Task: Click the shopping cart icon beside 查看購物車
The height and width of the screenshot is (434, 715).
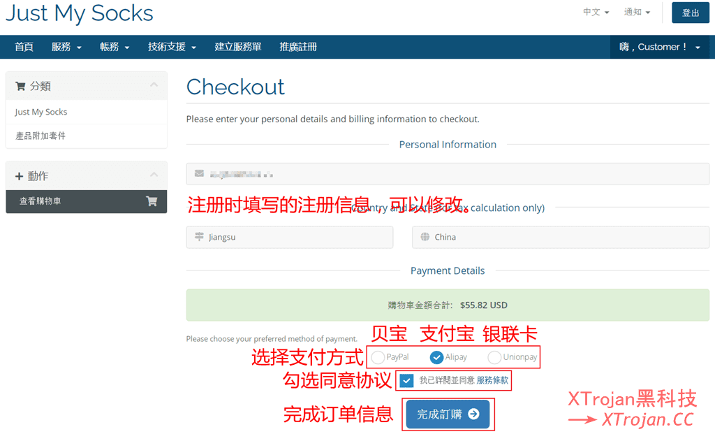Action: tap(151, 201)
